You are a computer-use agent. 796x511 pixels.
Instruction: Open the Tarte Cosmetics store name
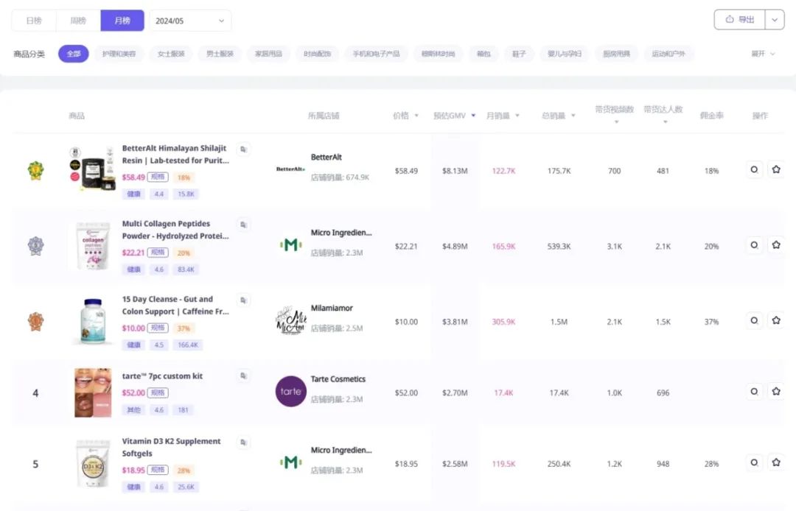click(338, 379)
